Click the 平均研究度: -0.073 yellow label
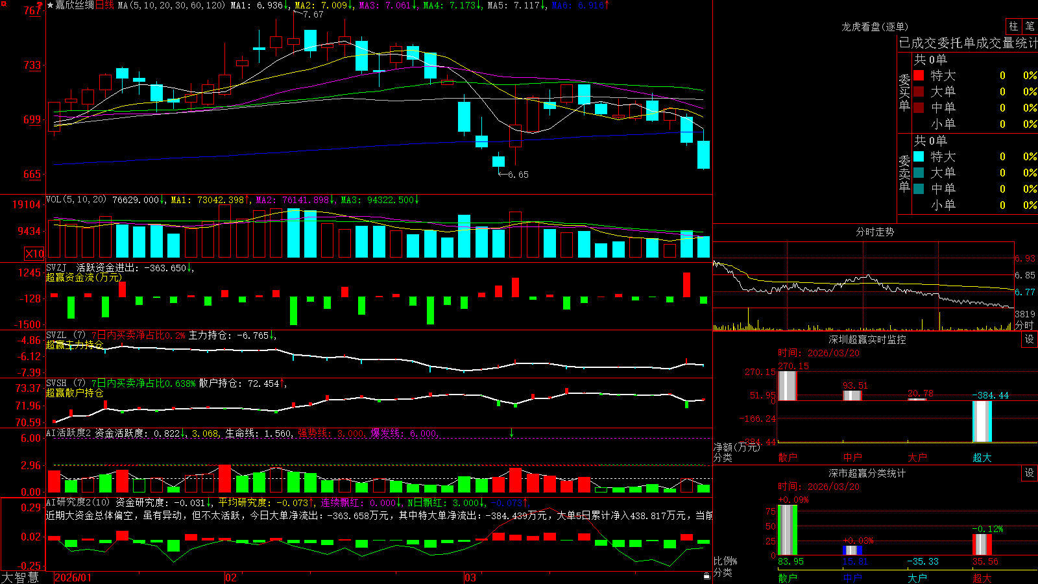The width and height of the screenshot is (1038, 584). click(263, 502)
